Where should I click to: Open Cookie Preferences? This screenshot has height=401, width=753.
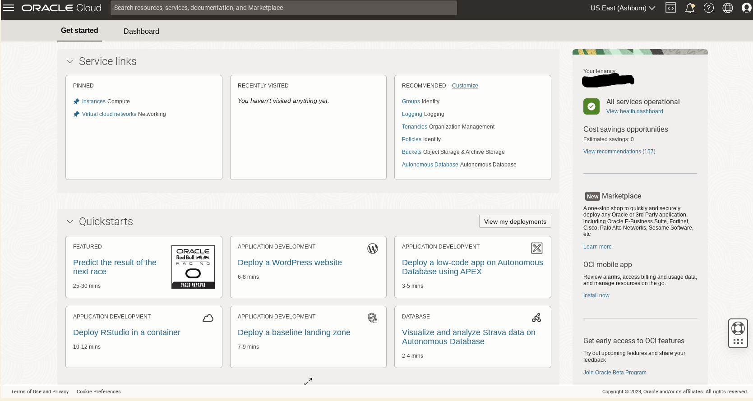tap(99, 392)
